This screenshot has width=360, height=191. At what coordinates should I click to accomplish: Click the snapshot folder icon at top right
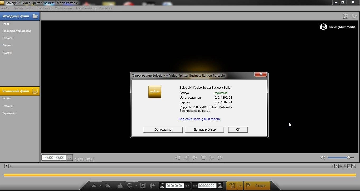coord(354,16)
